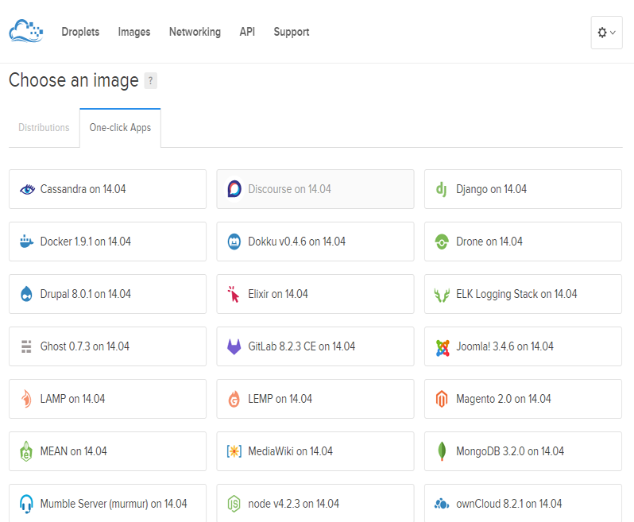Pick Ghost 0.7.3 on 14.04 text
The width and height of the screenshot is (634, 522).
tap(85, 346)
